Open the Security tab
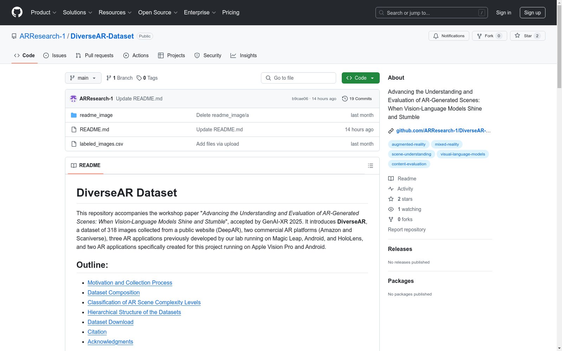The image size is (562, 351). (208, 55)
